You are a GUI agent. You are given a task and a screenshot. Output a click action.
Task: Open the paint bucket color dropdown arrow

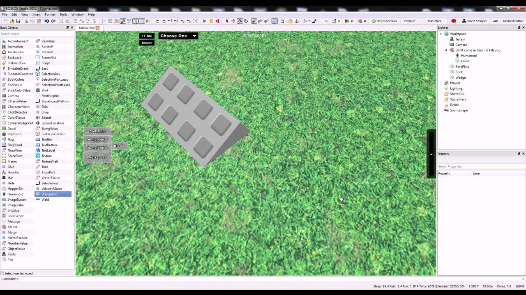[309, 21]
